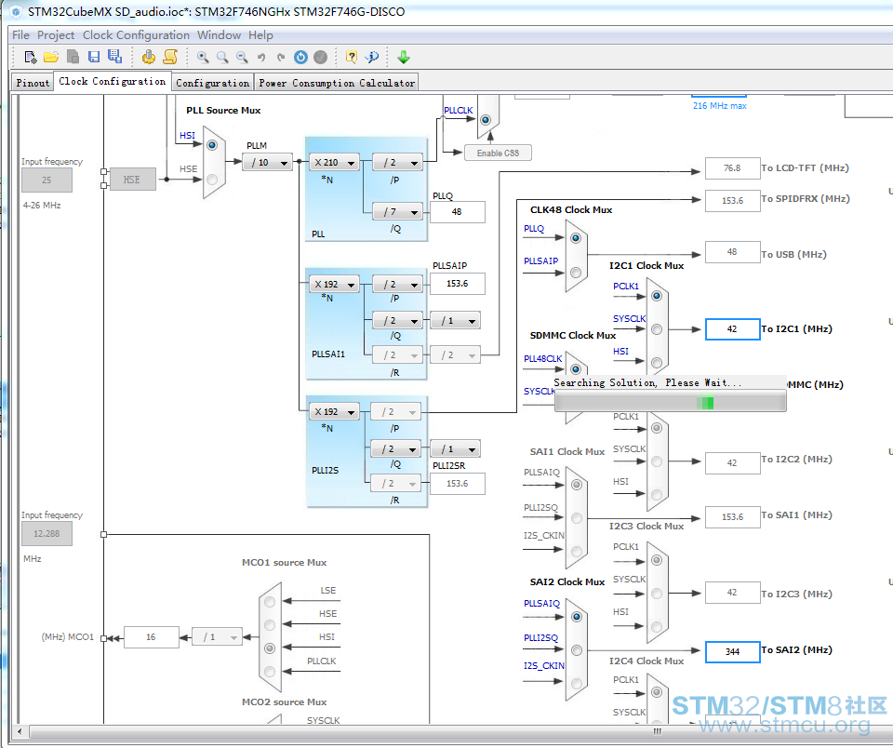Click the searching solution progress bar
The height and width of the screenshot is (748, 893).
[x=671, y=402]
